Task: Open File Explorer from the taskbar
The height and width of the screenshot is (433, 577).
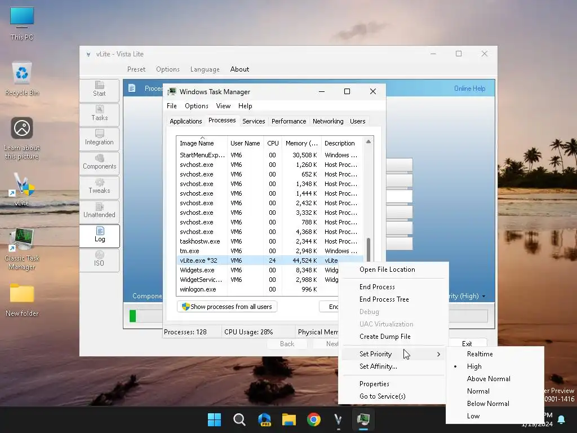Action: tap(289, 419)
